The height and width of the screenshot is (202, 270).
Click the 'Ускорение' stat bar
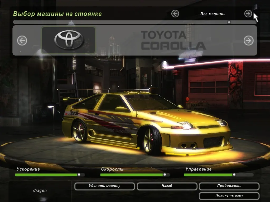point(50,175)
